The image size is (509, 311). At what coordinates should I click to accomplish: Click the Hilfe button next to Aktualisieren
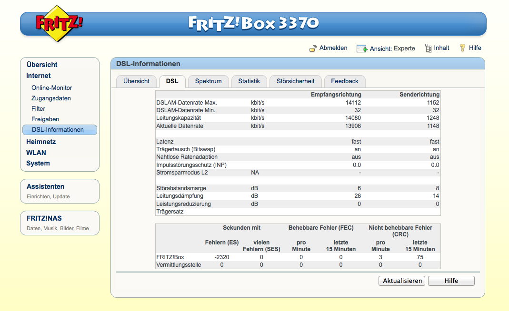451,281
